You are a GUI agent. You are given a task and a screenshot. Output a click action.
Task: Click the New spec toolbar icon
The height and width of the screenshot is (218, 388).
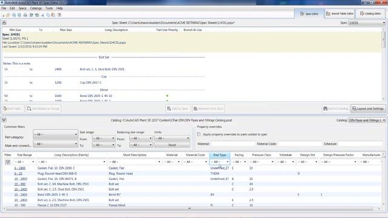click(2, 15)
